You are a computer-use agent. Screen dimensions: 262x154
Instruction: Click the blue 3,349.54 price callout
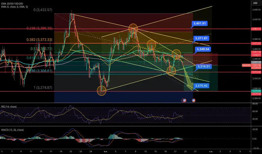(203, 49)
